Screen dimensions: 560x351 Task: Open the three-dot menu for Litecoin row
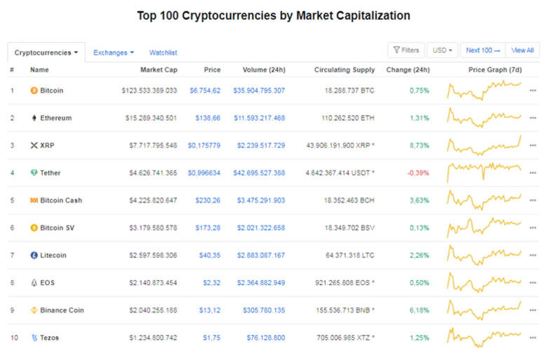pos(533,256)
